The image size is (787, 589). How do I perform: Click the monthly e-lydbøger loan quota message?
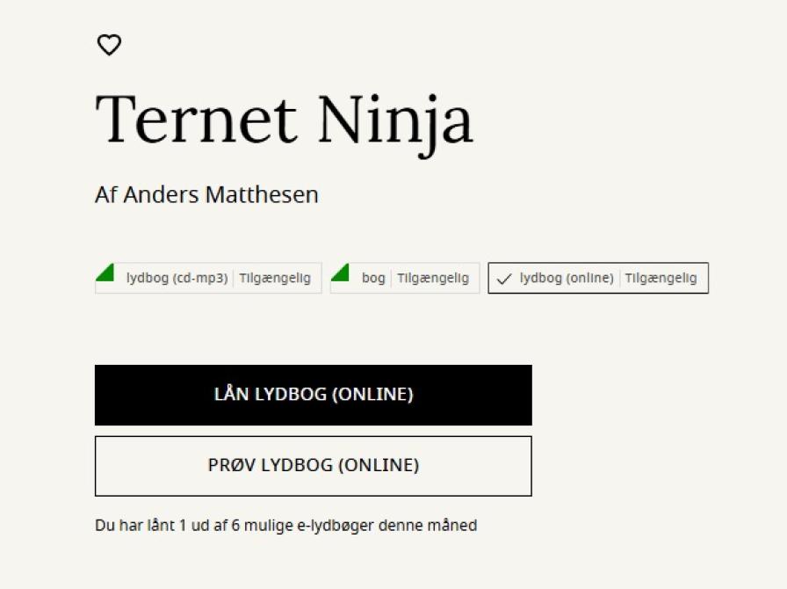pos(286,526)
